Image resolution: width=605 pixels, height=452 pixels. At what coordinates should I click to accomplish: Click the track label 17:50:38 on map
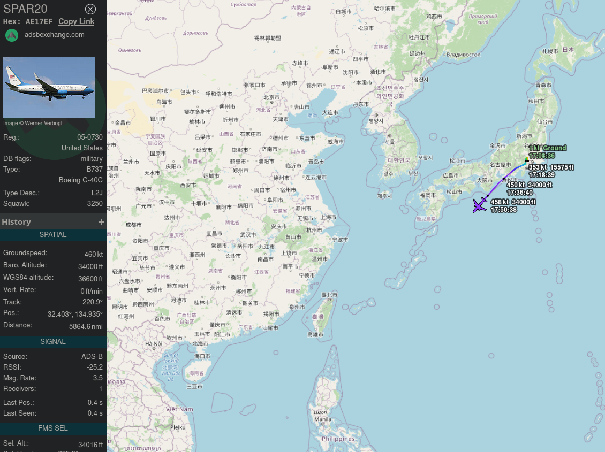503,210
